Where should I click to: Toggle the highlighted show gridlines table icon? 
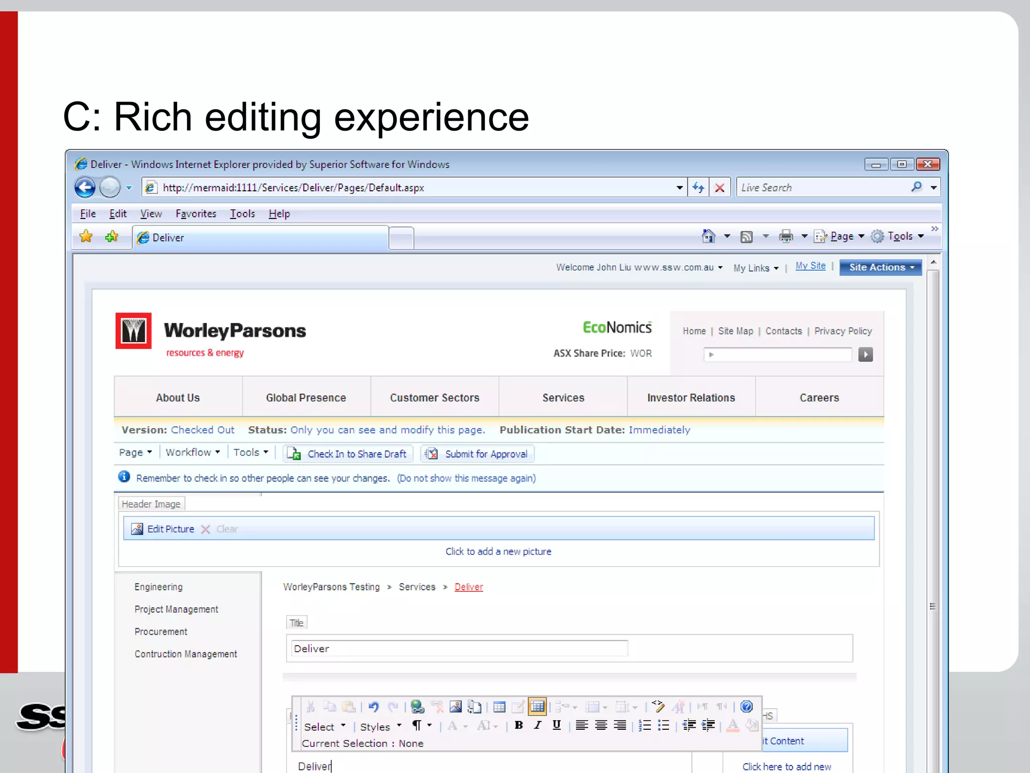point(537,707)
